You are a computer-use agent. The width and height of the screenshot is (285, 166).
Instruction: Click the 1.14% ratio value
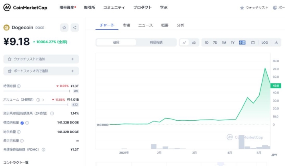(75, 113)
